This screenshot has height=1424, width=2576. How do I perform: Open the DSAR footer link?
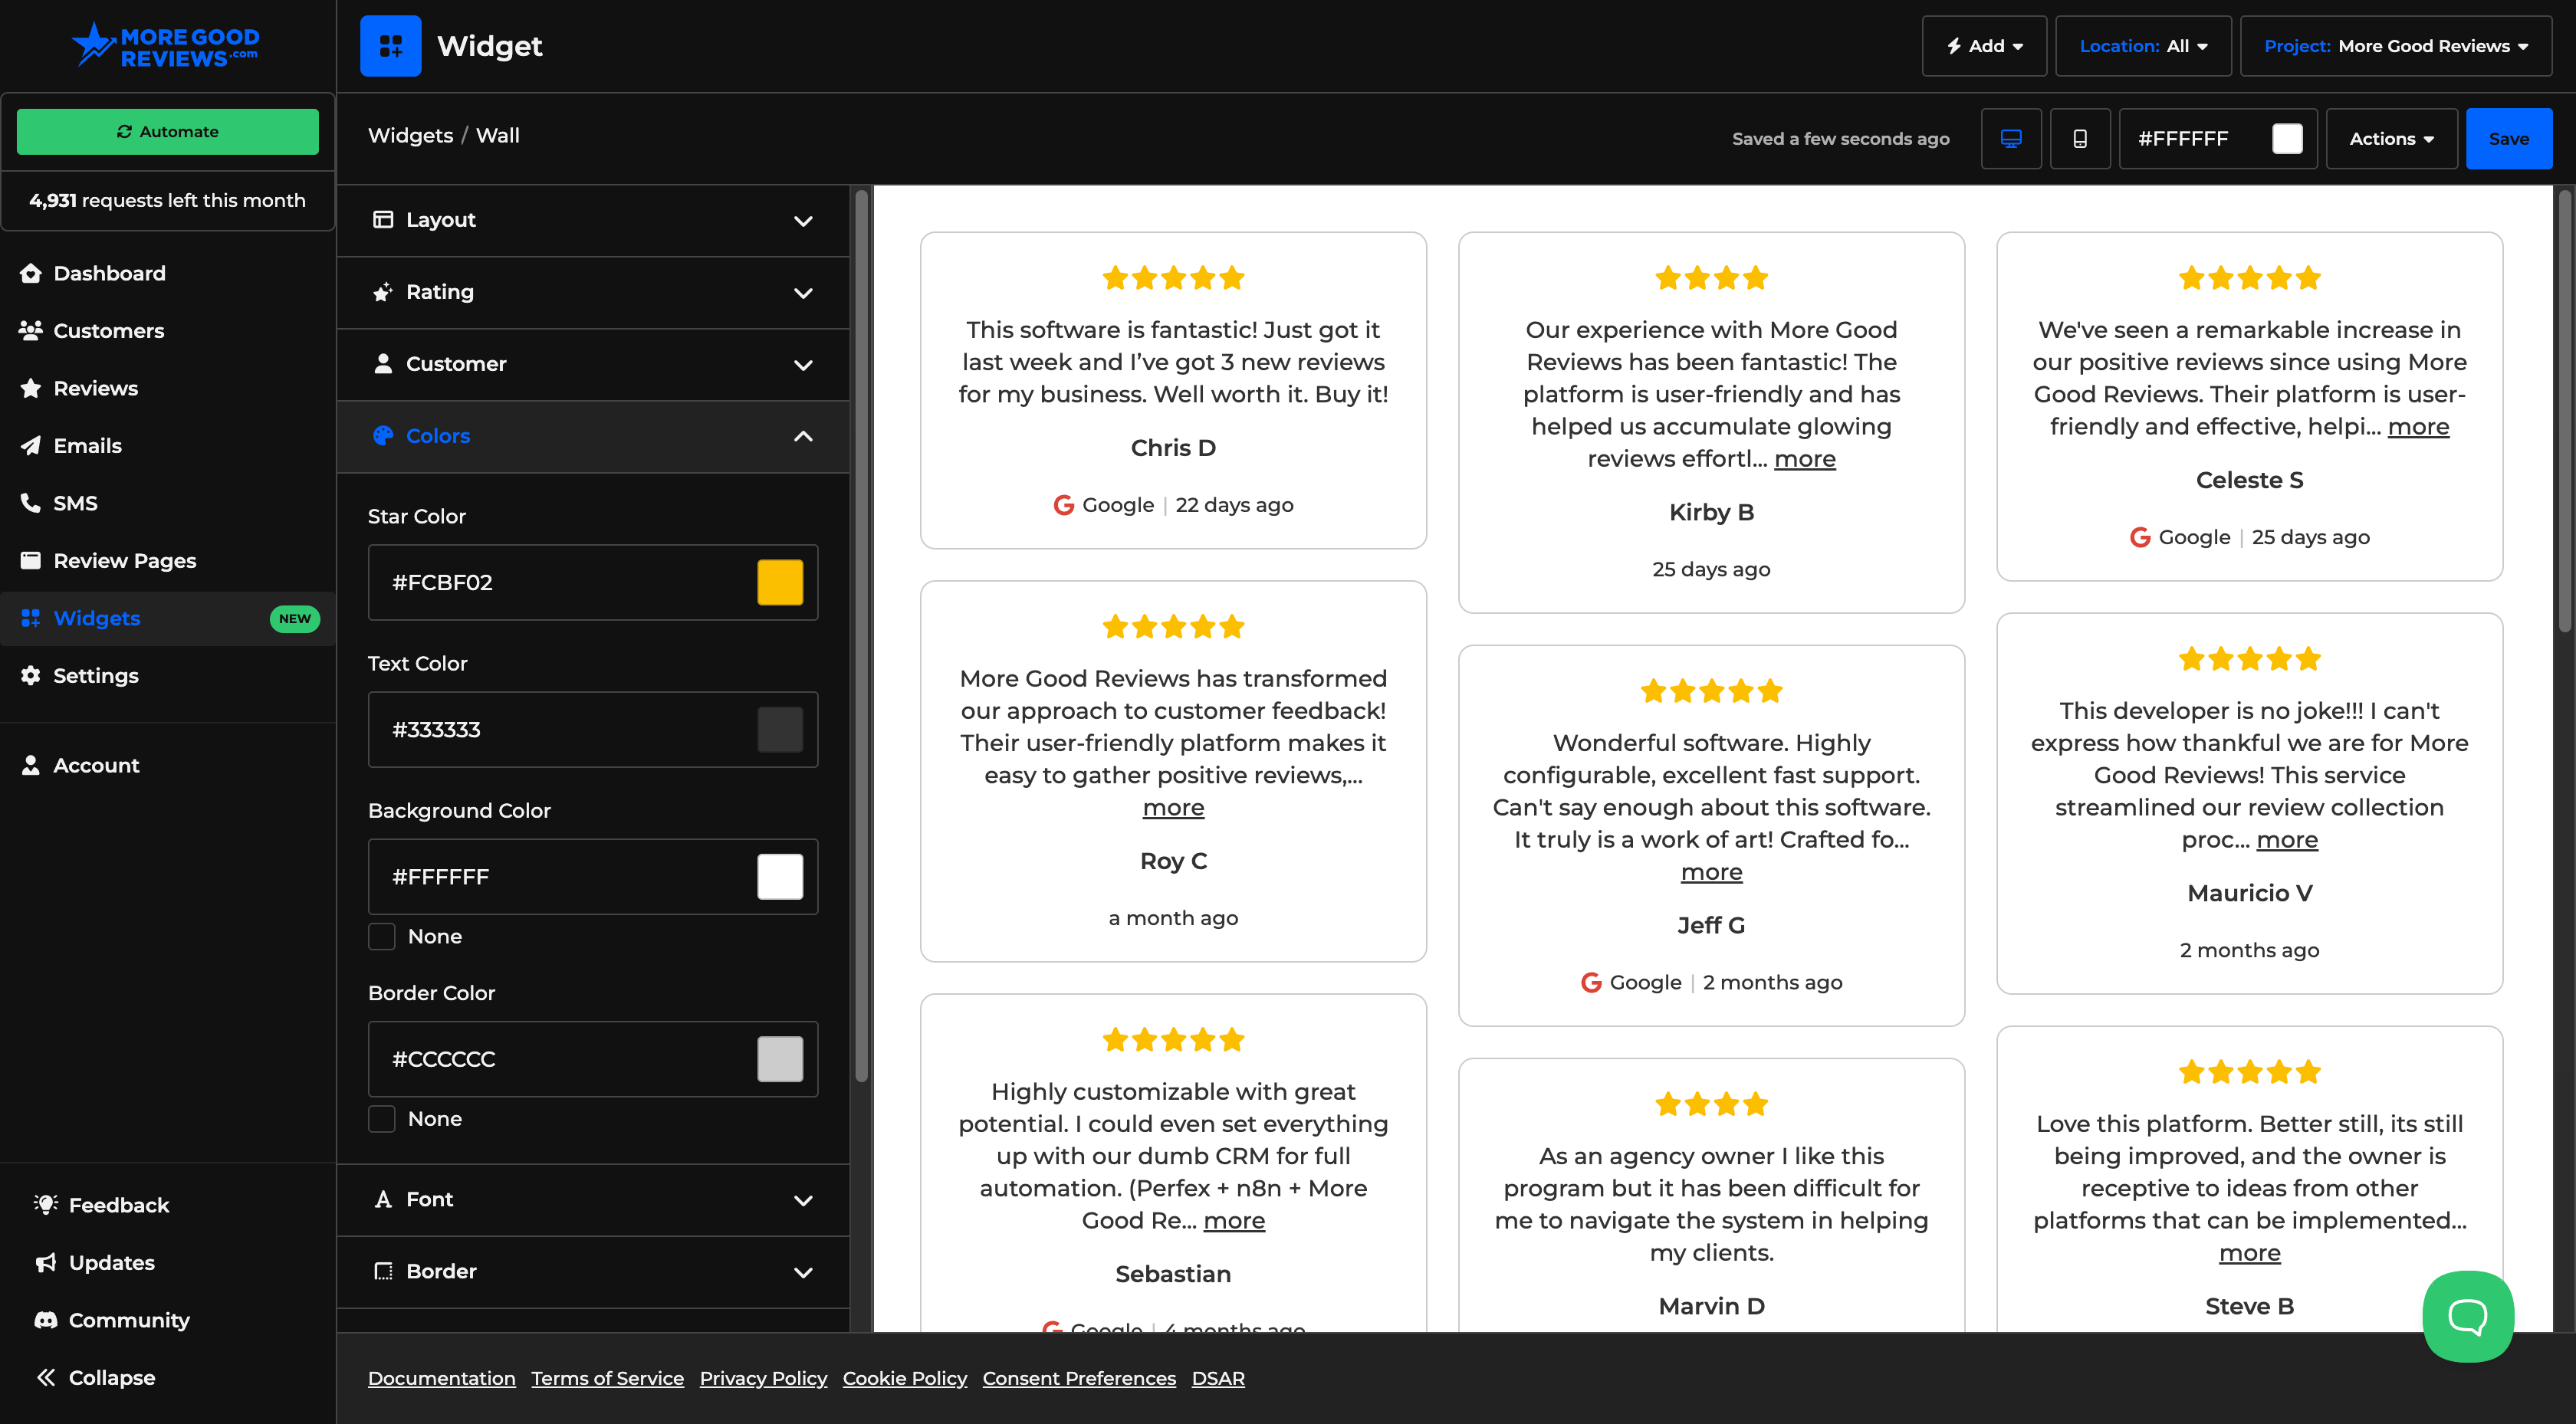(x=1218, y=1378)
